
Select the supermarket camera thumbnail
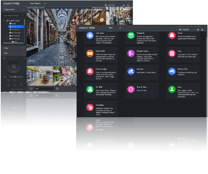click(40, 76)
